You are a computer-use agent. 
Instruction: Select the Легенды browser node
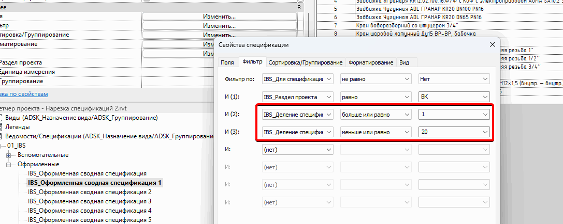[17, 127]
